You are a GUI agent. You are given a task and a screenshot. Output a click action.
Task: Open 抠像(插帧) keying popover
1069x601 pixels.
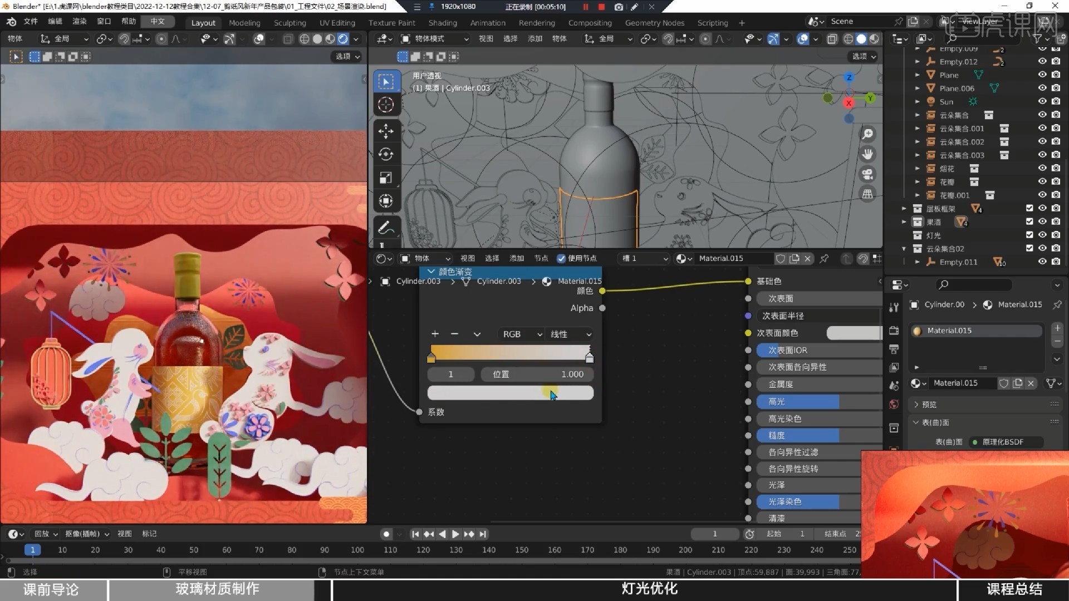(86, 534)
